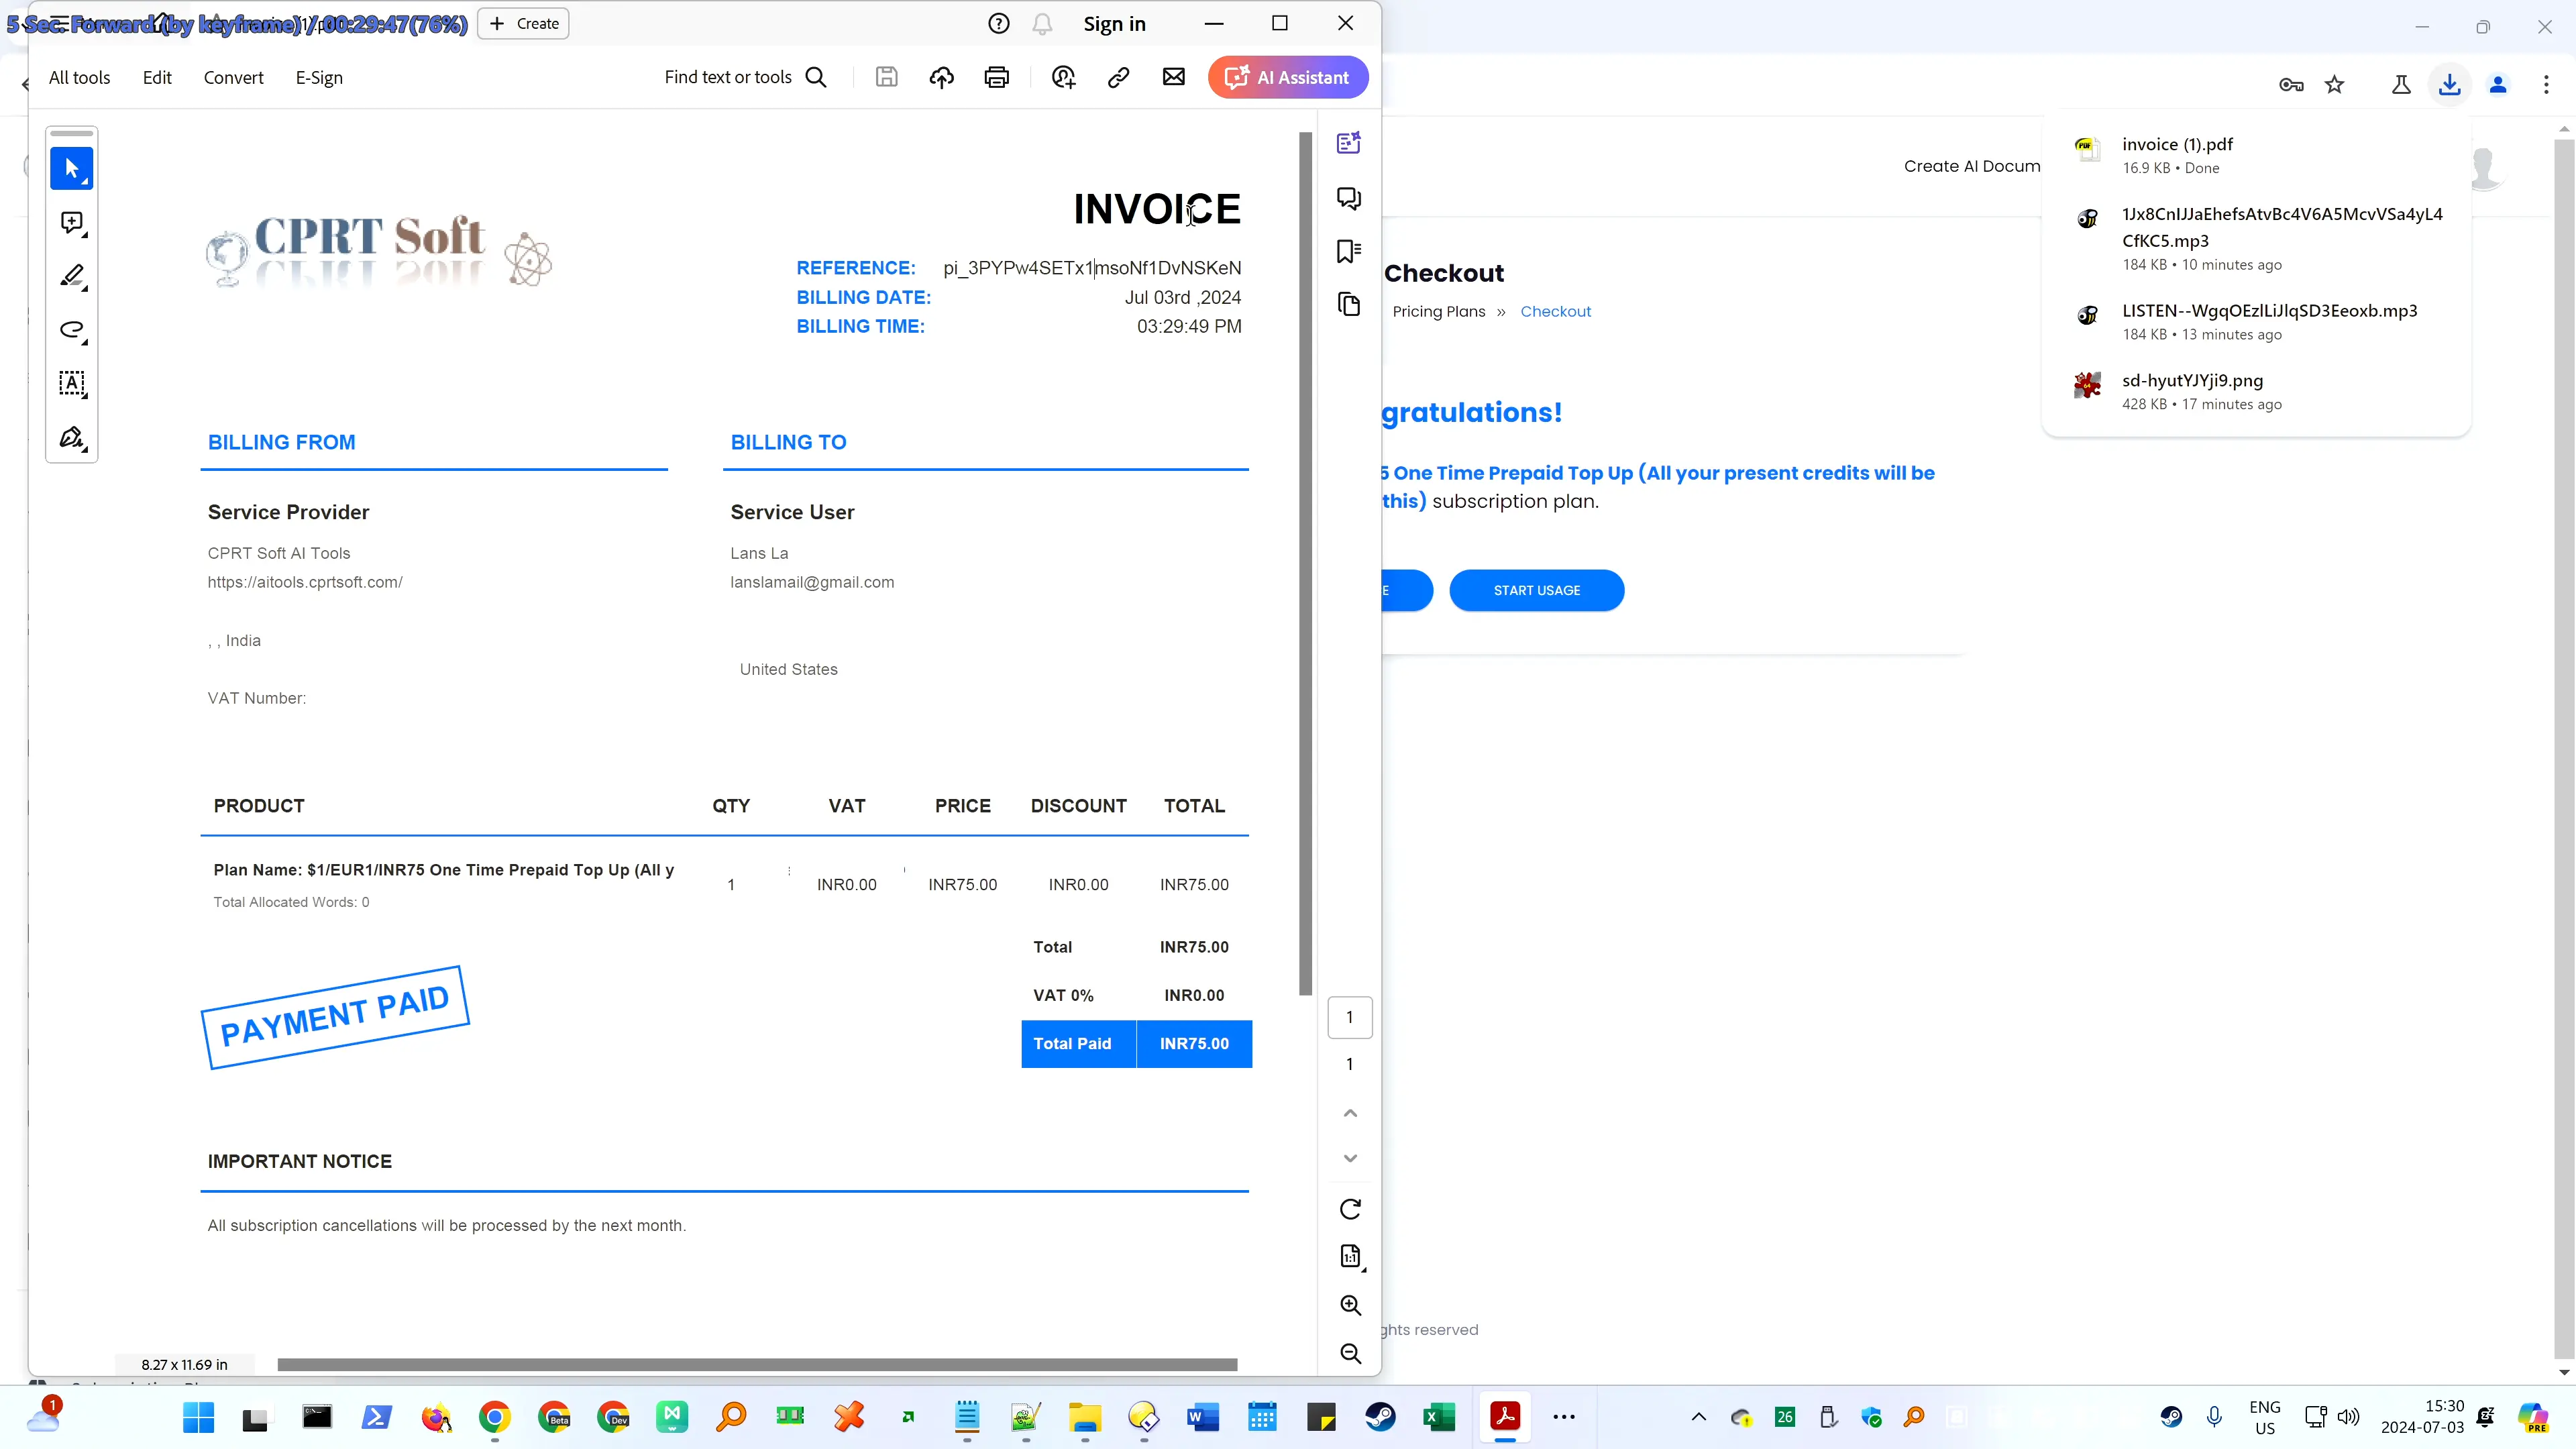Open Steam from the taskbar
The width and height of the screenshot is (2576, 1449).
coord(1380,1417)
